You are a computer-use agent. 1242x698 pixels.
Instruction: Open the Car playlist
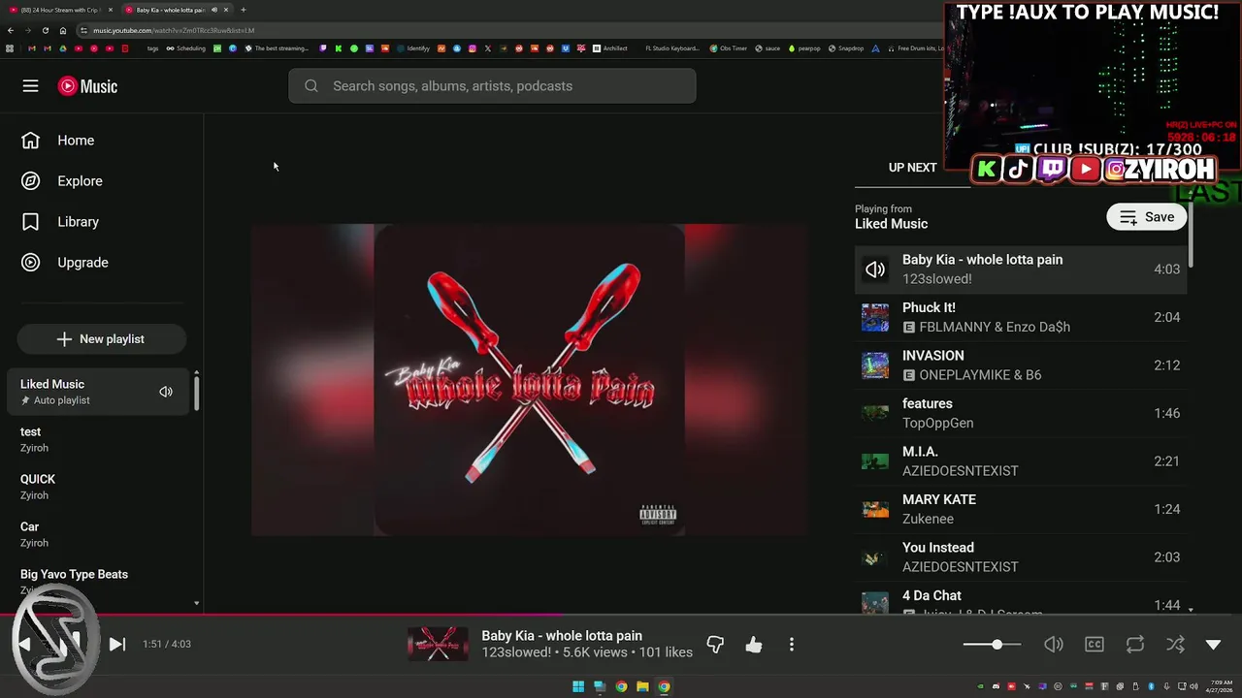(x=97, y=534)
